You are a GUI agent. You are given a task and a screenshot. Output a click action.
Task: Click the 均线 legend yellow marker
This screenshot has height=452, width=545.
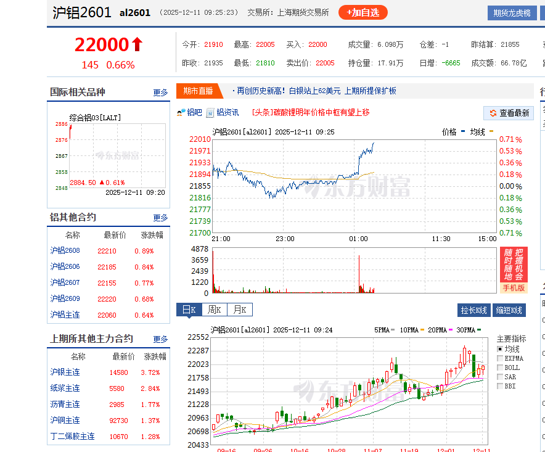click(491, 131)
